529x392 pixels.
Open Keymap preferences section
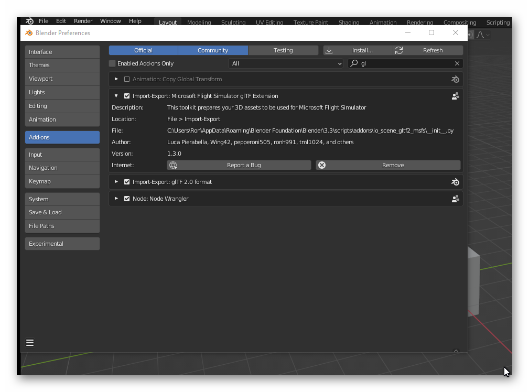click(62, 181)
